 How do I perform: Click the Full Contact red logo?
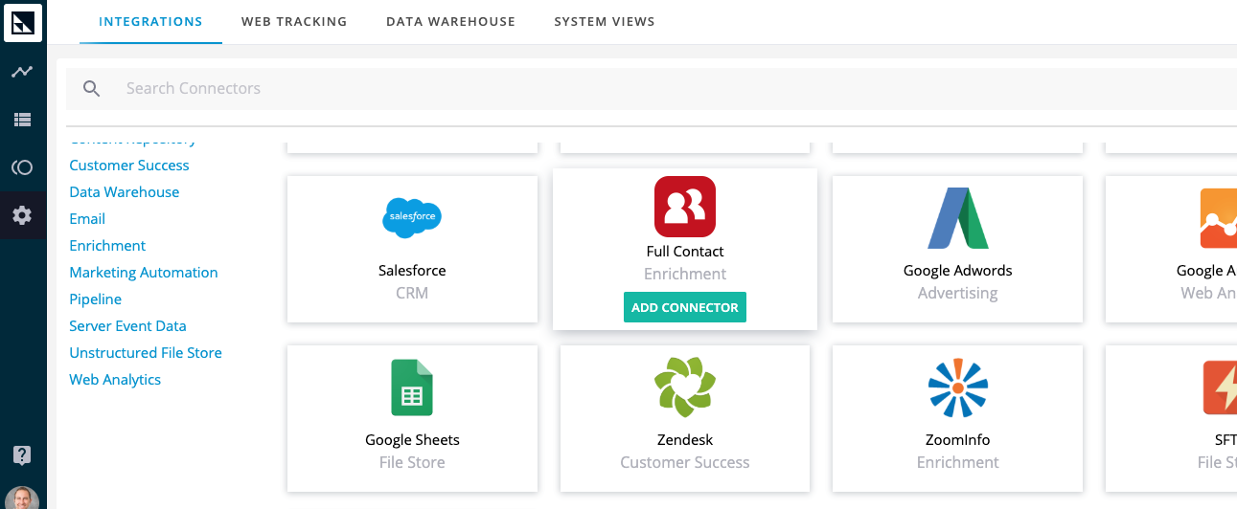click(x=685, y=206)
